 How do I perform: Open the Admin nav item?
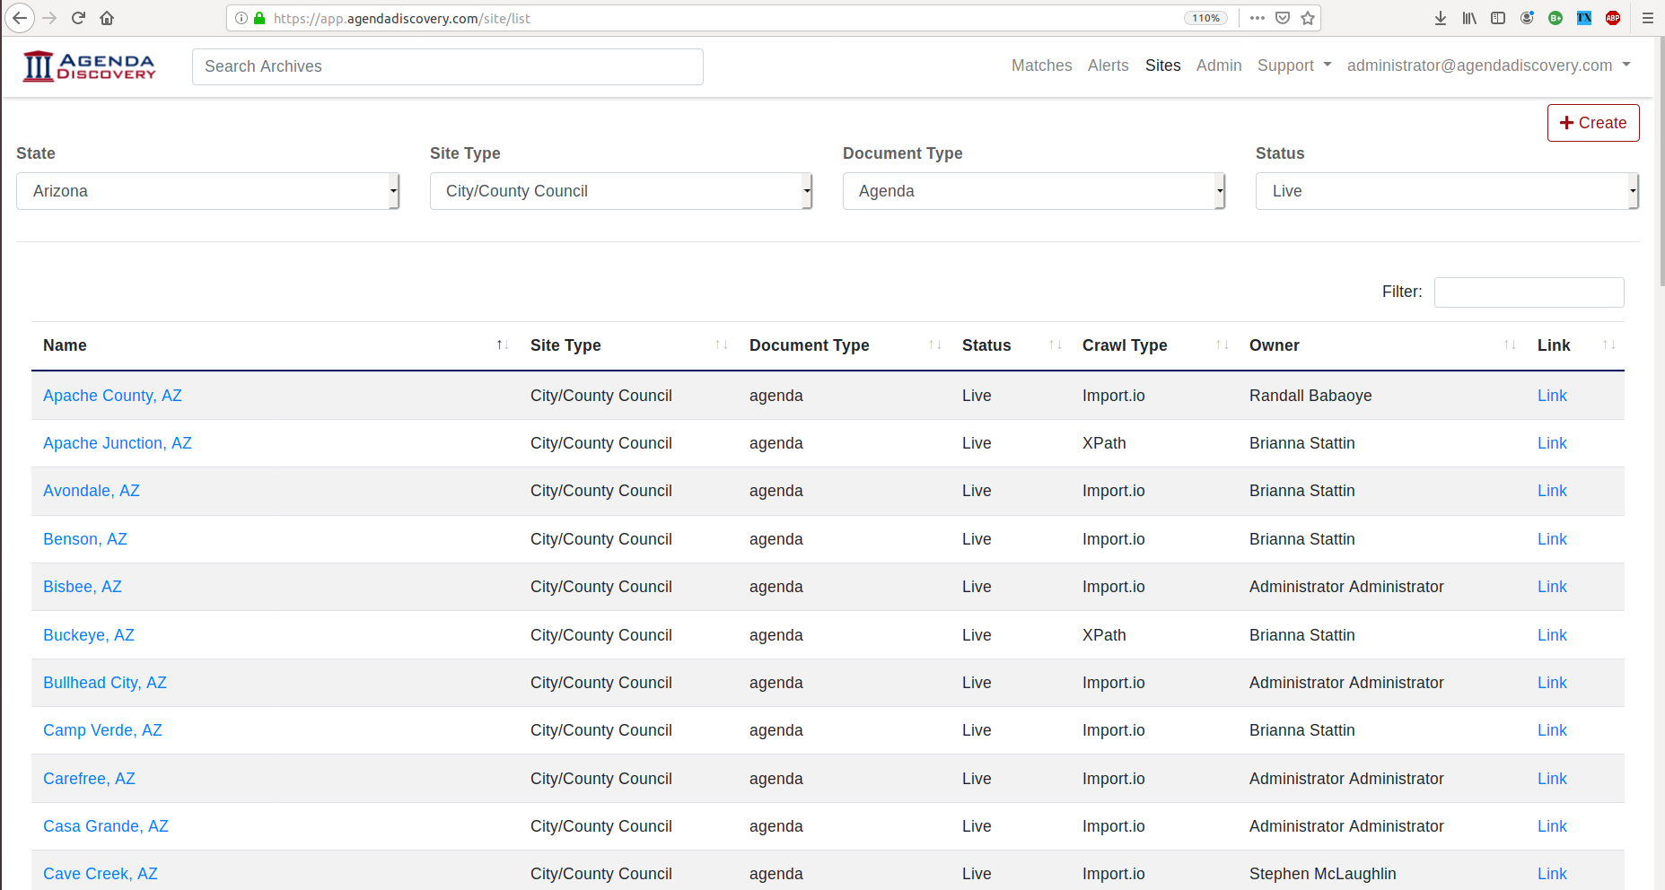point(1218,65)
